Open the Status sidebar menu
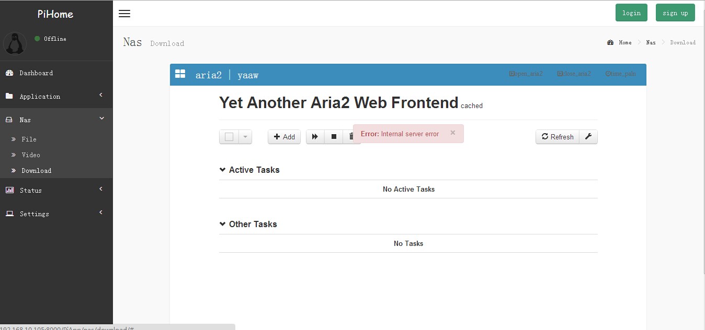The width and height of the screenshot is (705, 330). coord(56,190)
